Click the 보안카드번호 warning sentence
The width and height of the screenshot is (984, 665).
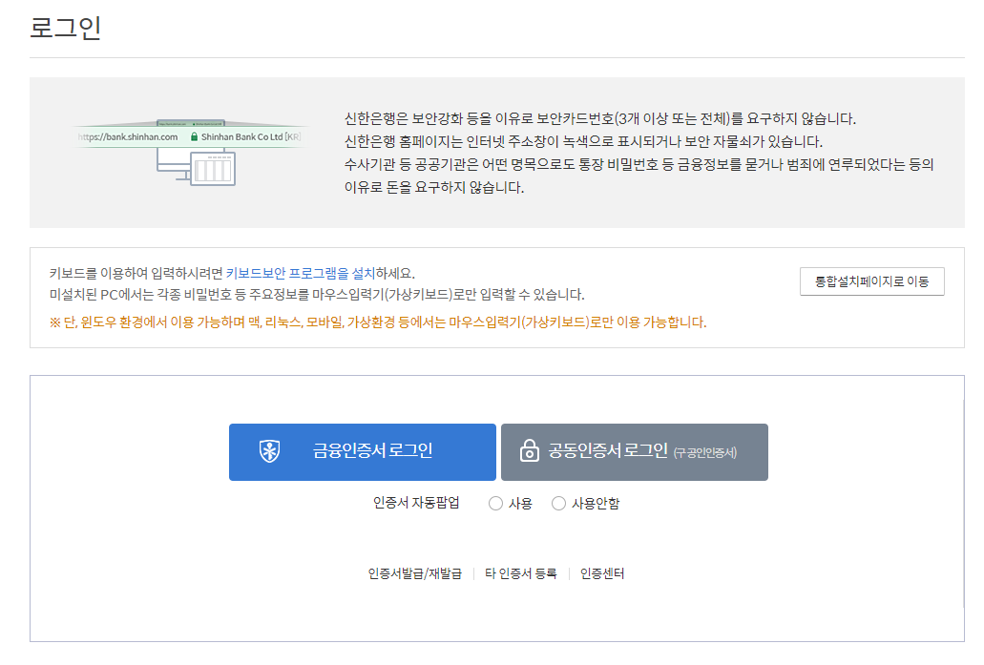click(600, 118)
